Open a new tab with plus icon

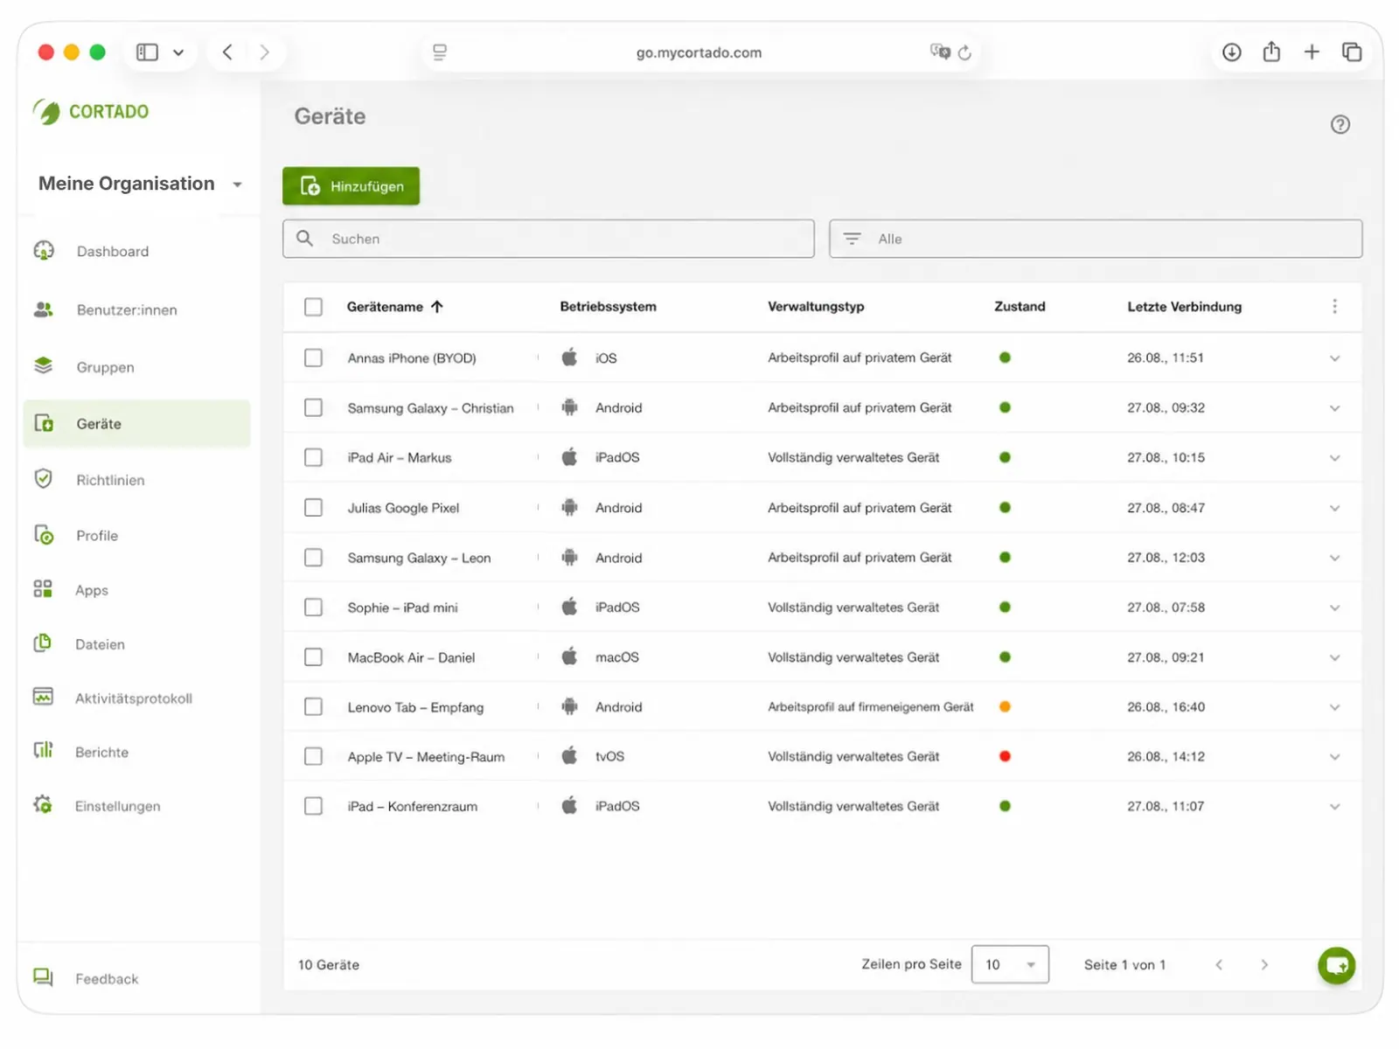click(x=1312, y=52)
